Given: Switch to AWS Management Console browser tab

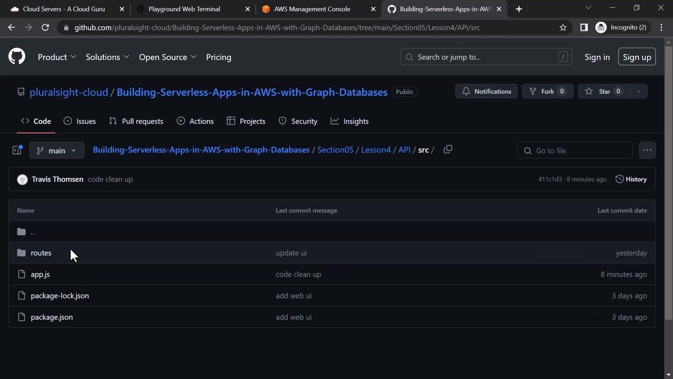Looking at the screenshot, I should point(312,9).
